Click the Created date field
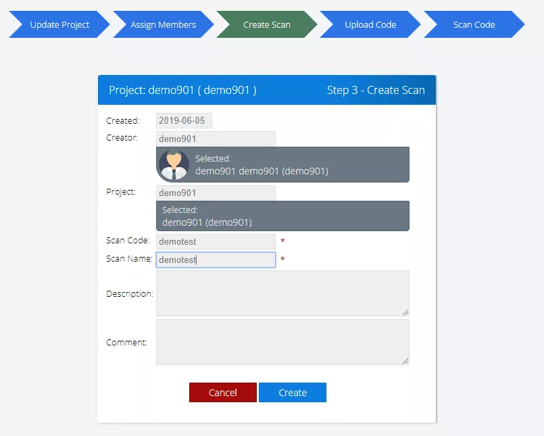544x436 pixels. pos(184,120)
